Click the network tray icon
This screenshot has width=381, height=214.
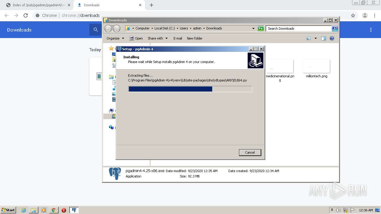pyautogui.click(x=346, y=210)
